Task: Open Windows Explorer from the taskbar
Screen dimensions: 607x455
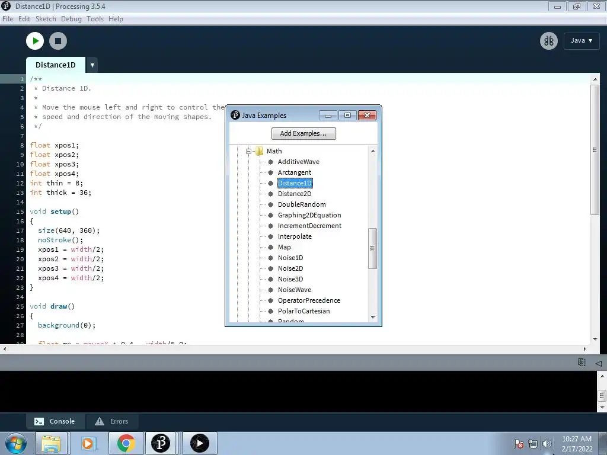Action: click(51, 443)
